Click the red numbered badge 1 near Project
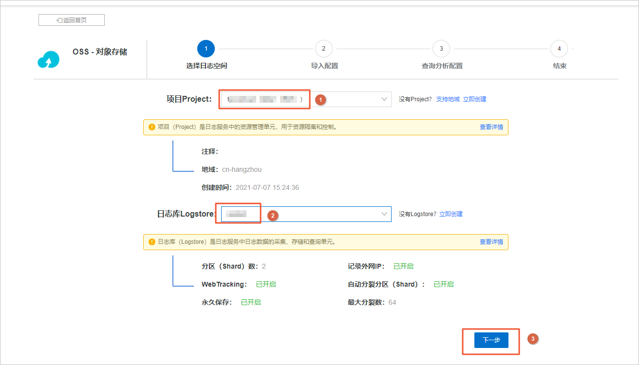Viewport: 639px width, 365px height. pyautogui.click(x=320, y=99)
